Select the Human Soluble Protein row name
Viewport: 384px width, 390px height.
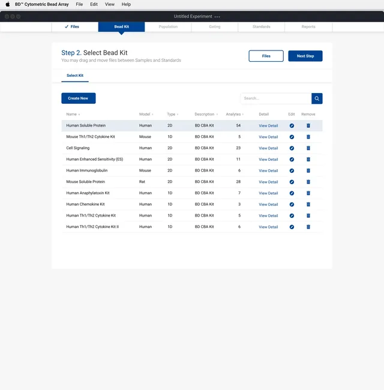pyautogui.click(x=86, y=125)
